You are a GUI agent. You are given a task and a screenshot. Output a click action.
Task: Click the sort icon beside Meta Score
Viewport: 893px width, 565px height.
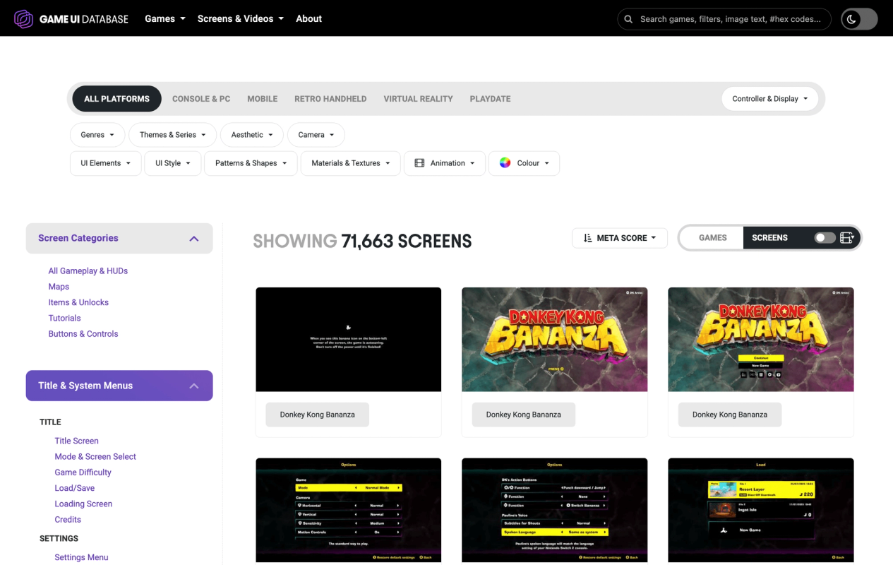587,238
